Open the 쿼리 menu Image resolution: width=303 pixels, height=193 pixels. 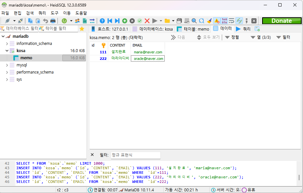[x=42, y=13]
